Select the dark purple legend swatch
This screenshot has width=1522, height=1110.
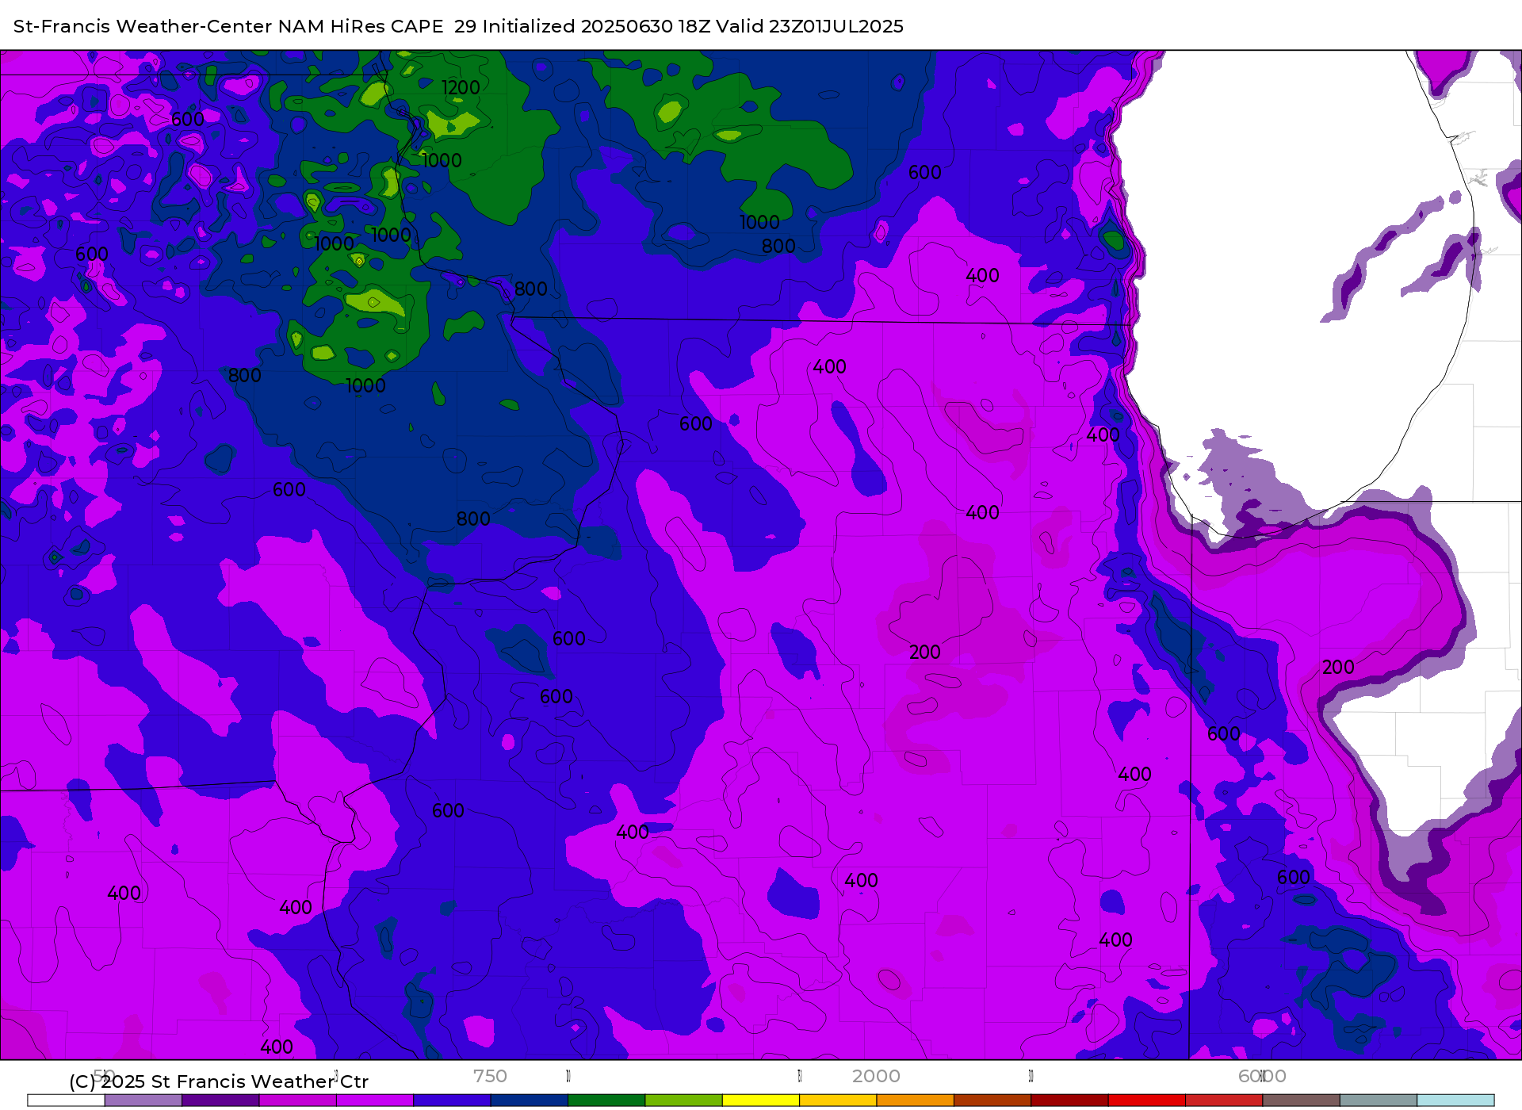click(220, 1100)
